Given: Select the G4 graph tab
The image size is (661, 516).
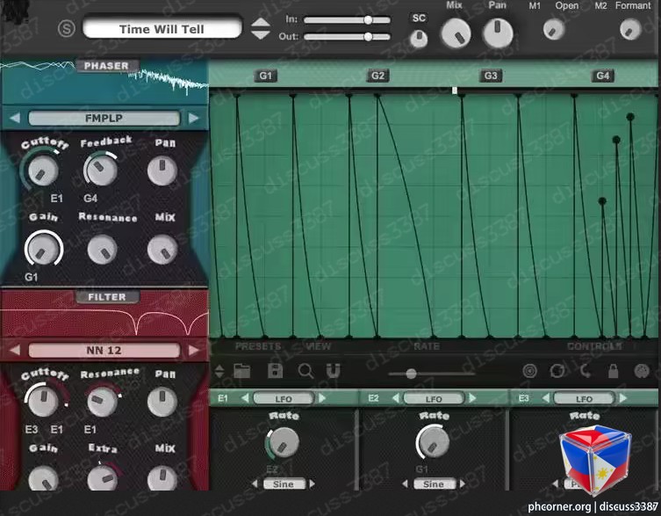Looking at the screenshot, I should [x=602, y=76].
